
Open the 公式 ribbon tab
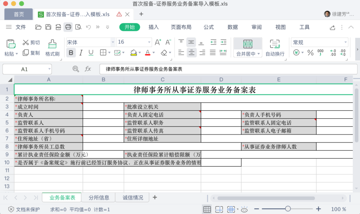(x=208, y=27)
